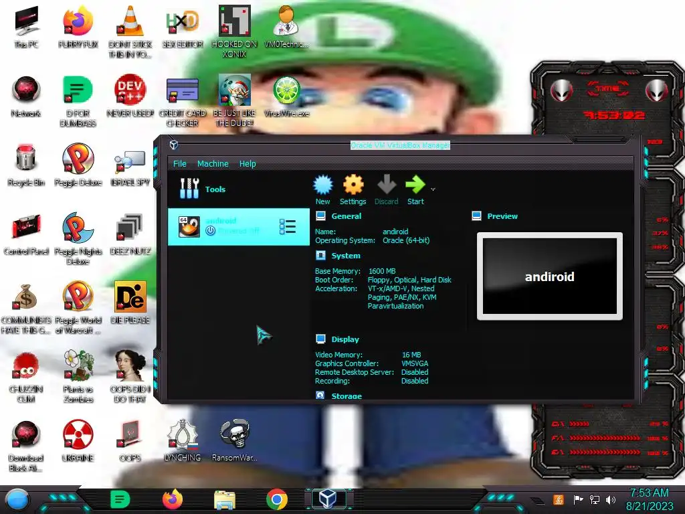
Task: Open the taskbar clock 7:53 AM
Action: point(650,499)
